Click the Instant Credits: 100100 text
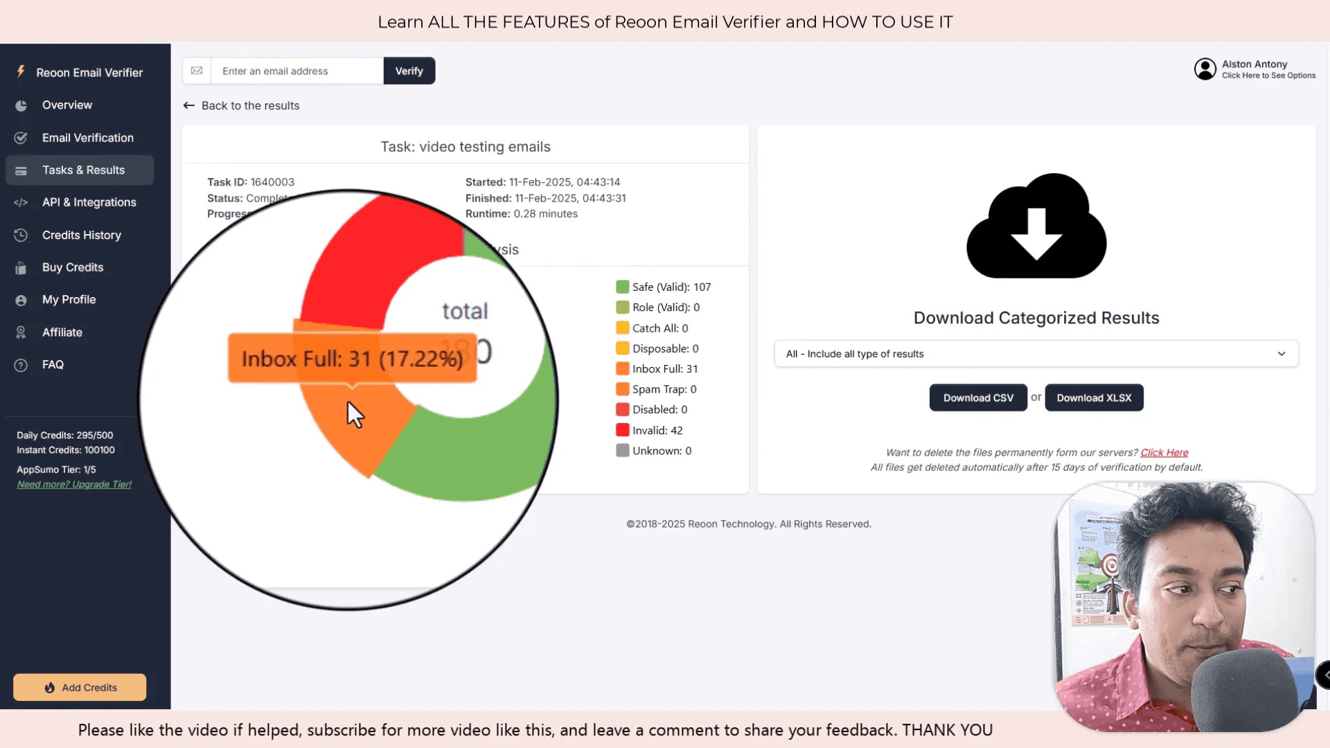1330x748 pixels. click(x=66, y=449)
